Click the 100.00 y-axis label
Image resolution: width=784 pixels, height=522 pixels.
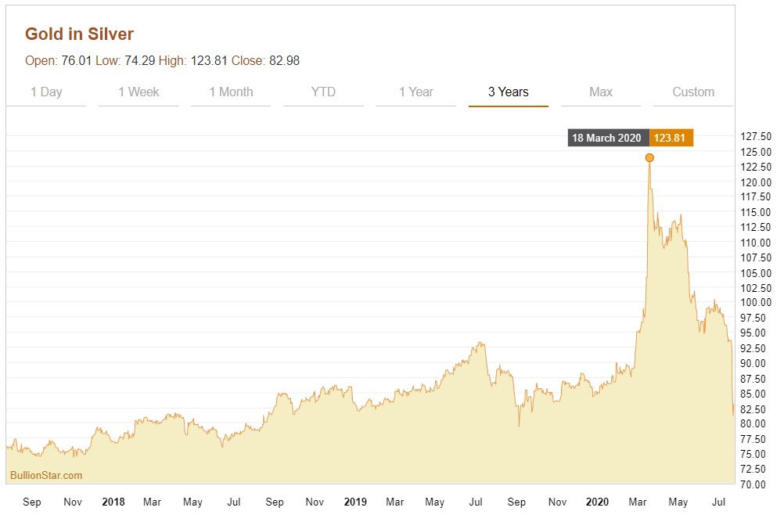coord(756,303)
